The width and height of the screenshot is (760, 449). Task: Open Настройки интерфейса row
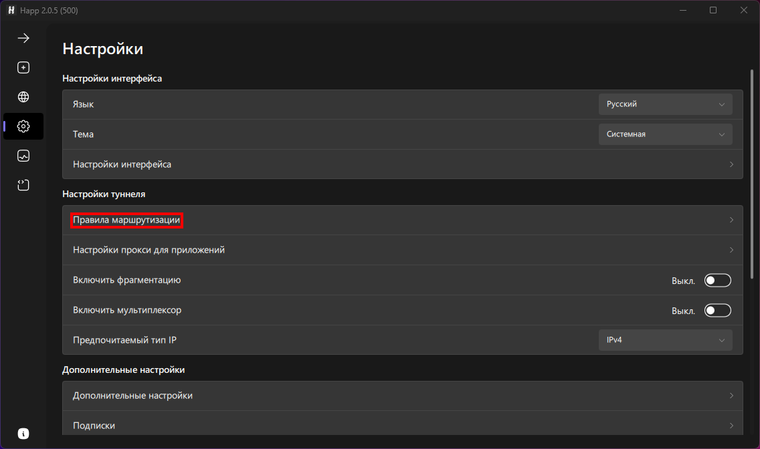point(122,164)
